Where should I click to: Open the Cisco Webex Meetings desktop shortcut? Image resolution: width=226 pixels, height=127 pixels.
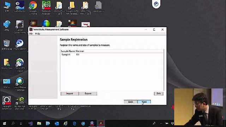click(x=20, y=84)
